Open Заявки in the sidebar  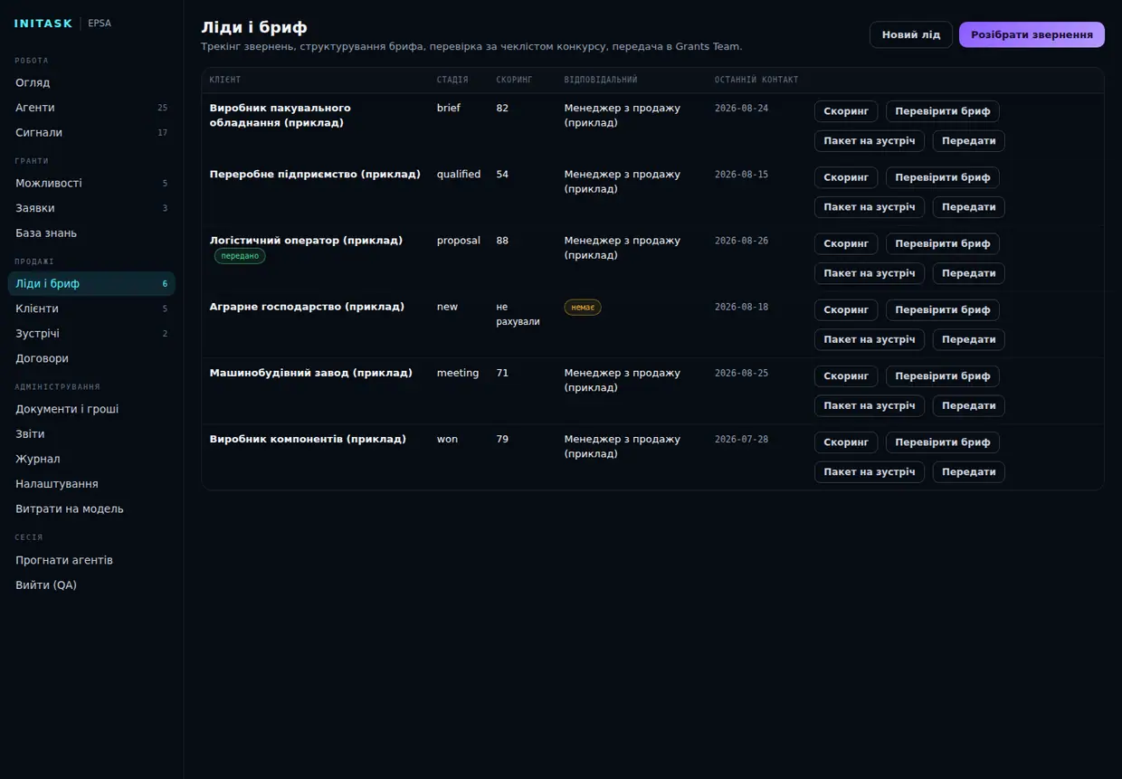91,208
